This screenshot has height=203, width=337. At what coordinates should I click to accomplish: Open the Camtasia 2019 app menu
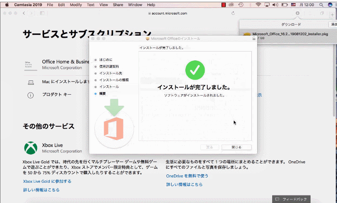click(x=28, y=5)
